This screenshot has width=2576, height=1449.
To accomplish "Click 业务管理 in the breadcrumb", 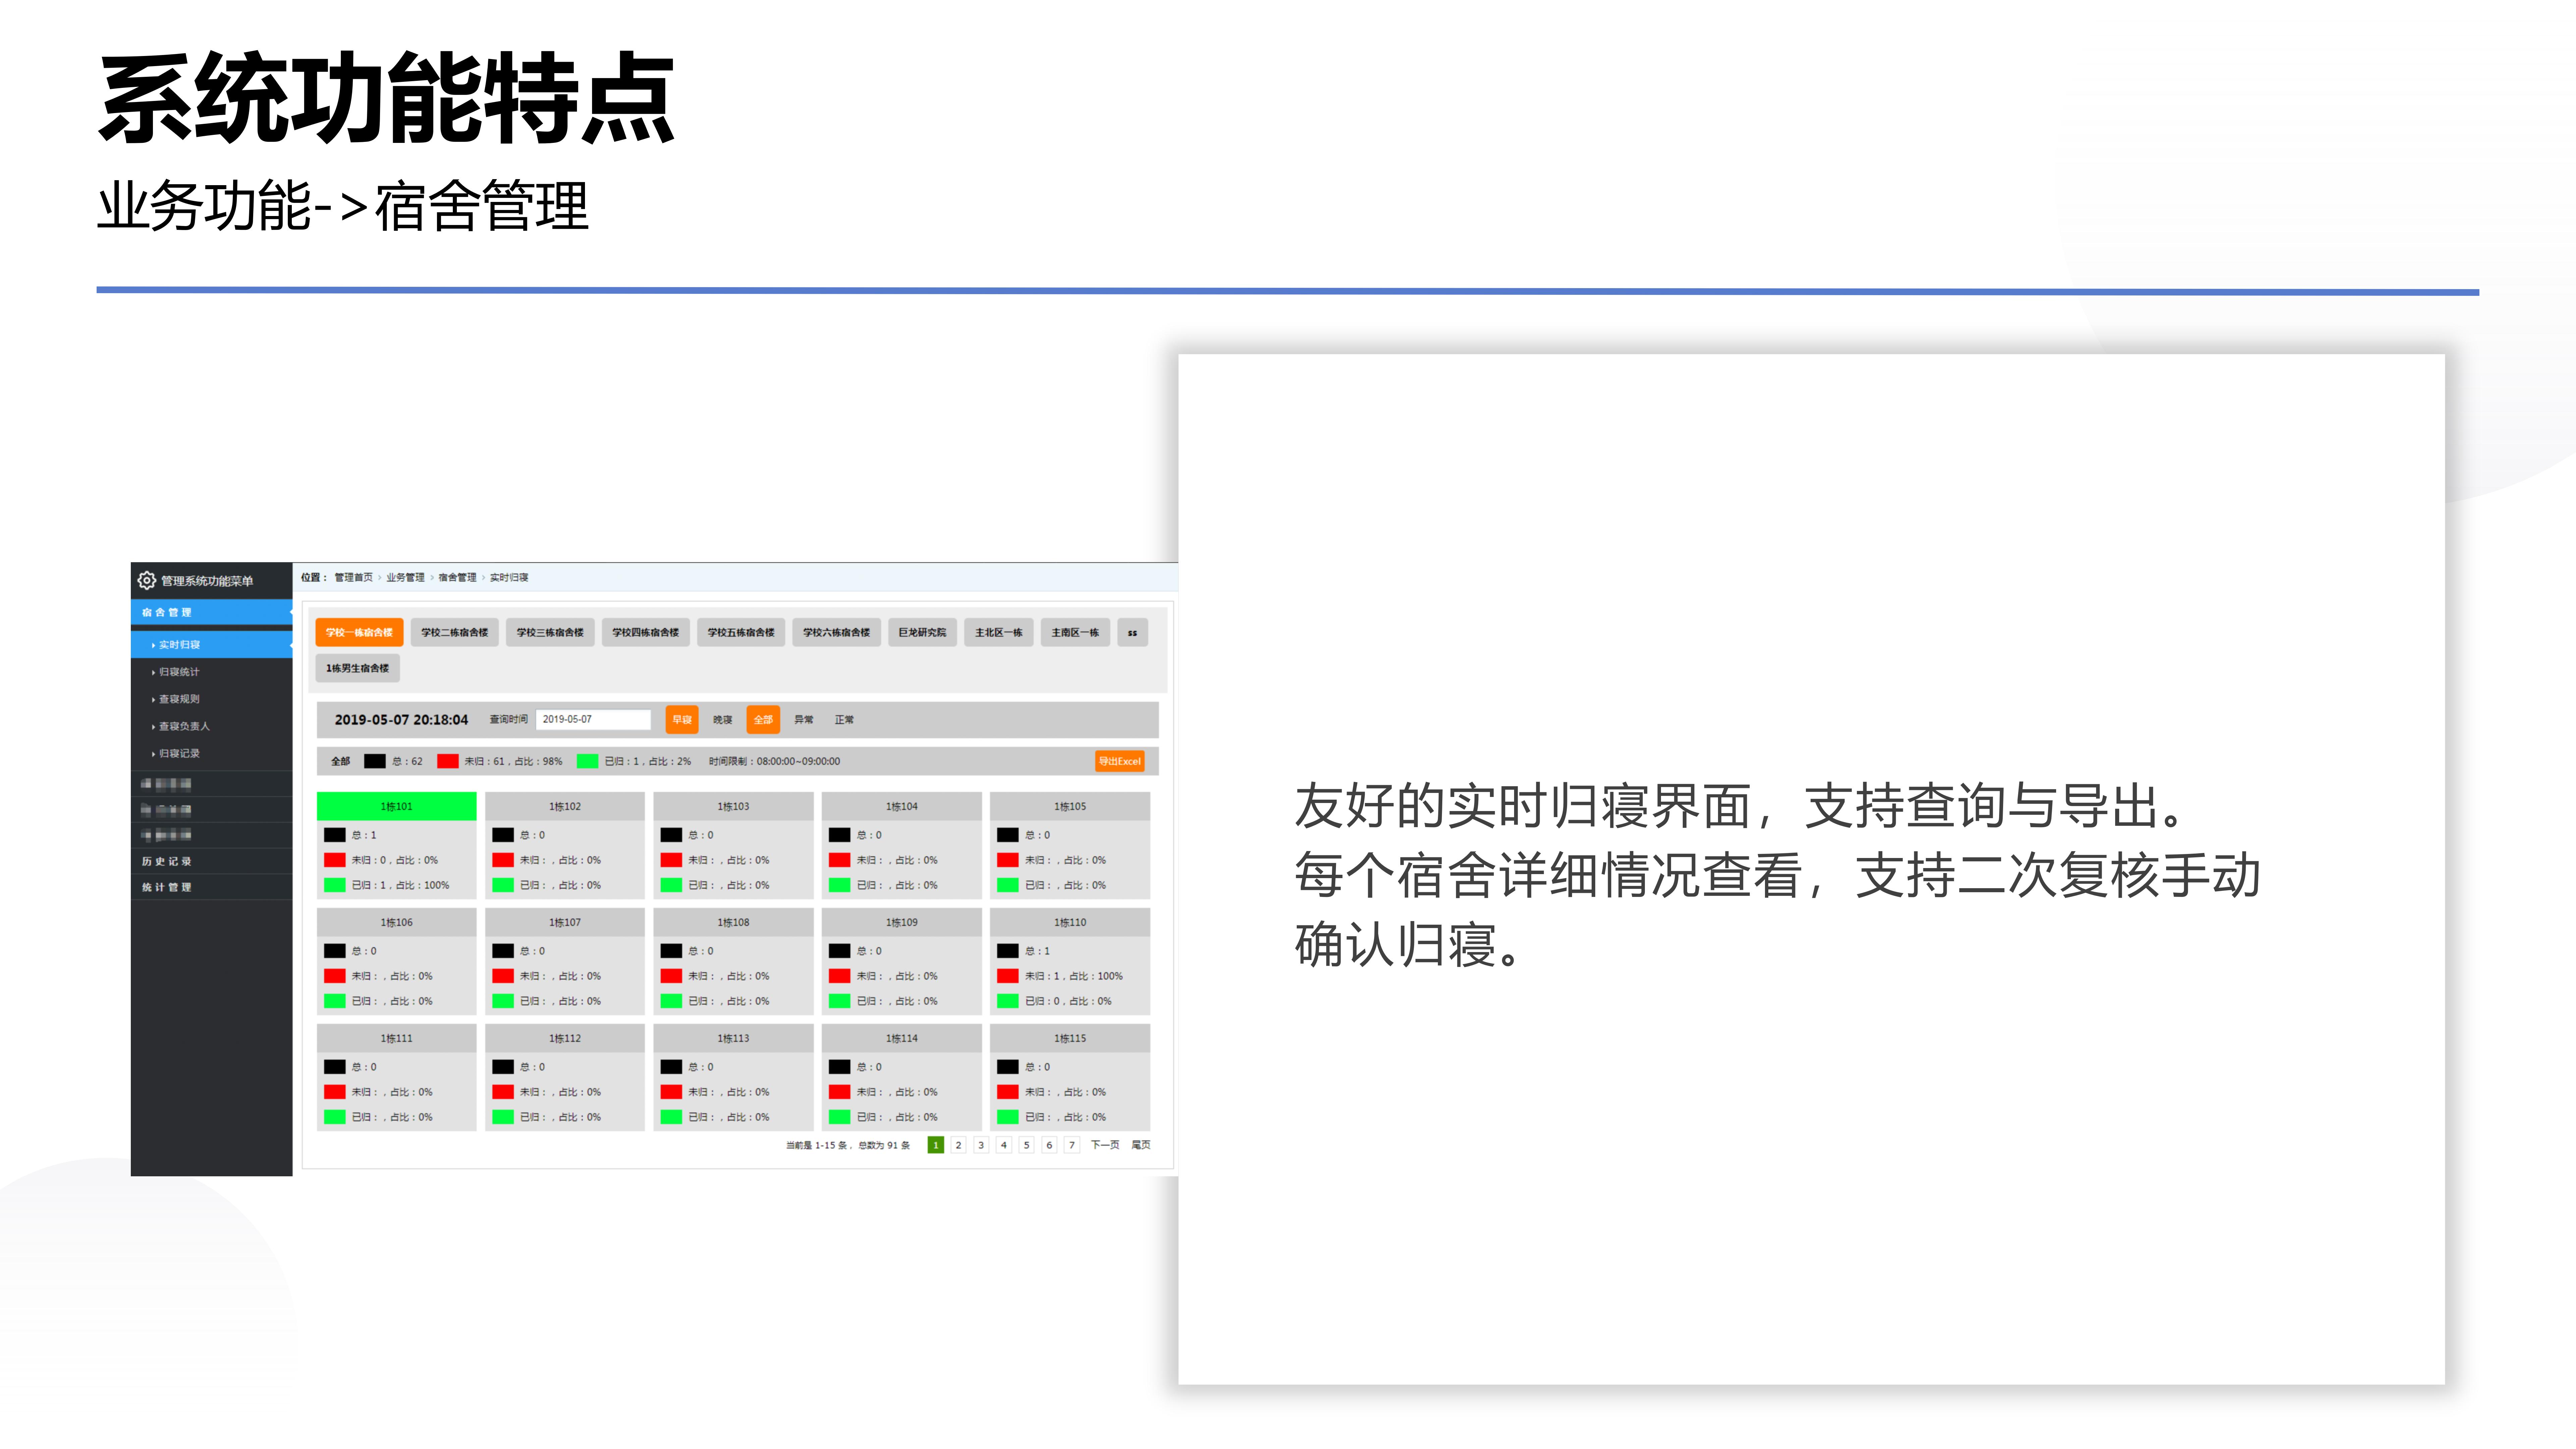I will coord(405,577).
